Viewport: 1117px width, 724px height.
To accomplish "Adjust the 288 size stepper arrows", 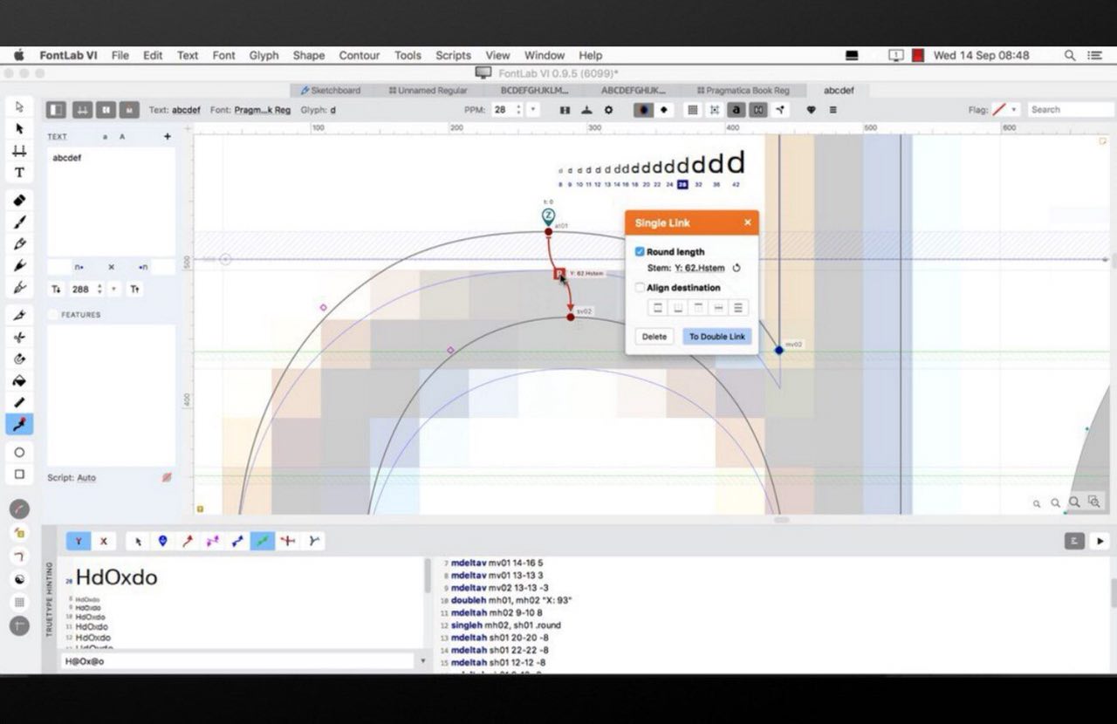I will point(99,289).
